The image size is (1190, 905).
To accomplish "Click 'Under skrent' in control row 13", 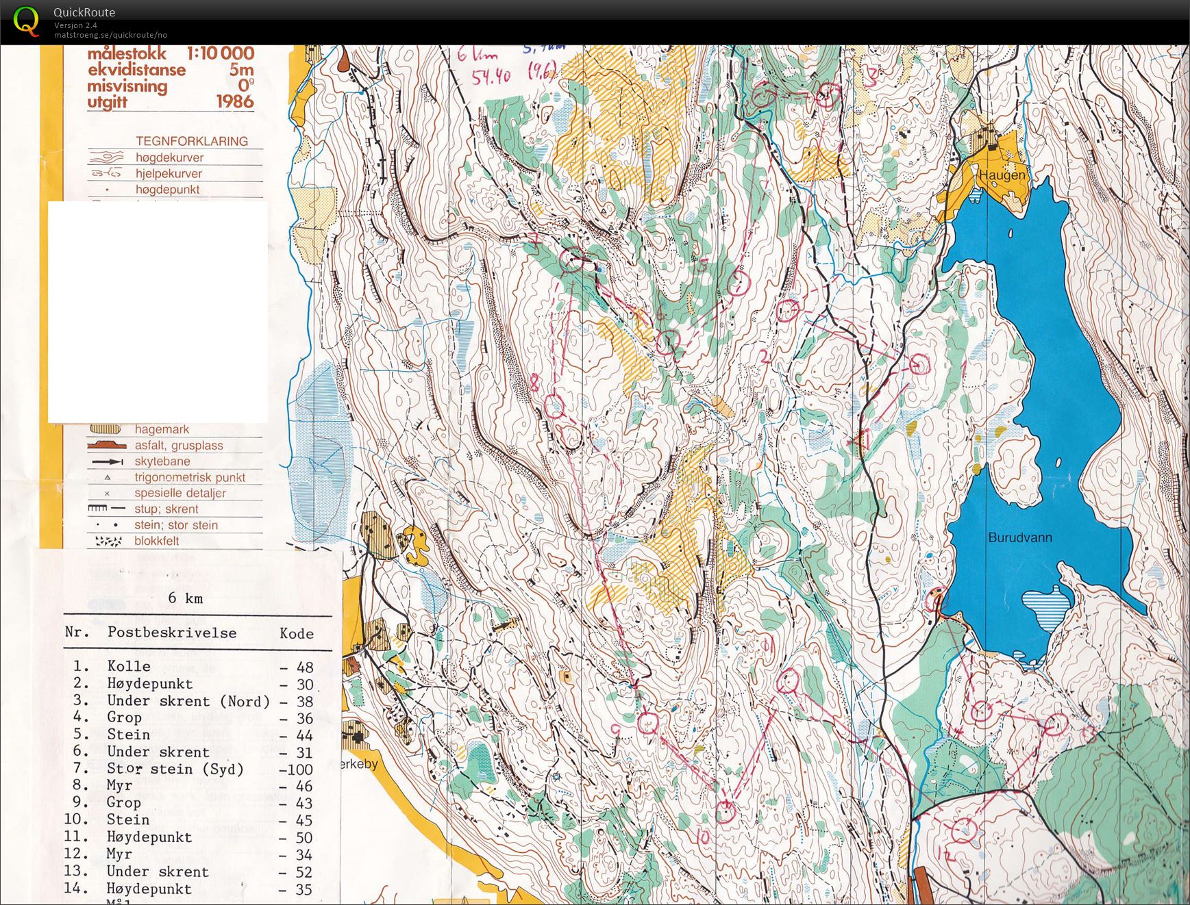I will point(158,871).
